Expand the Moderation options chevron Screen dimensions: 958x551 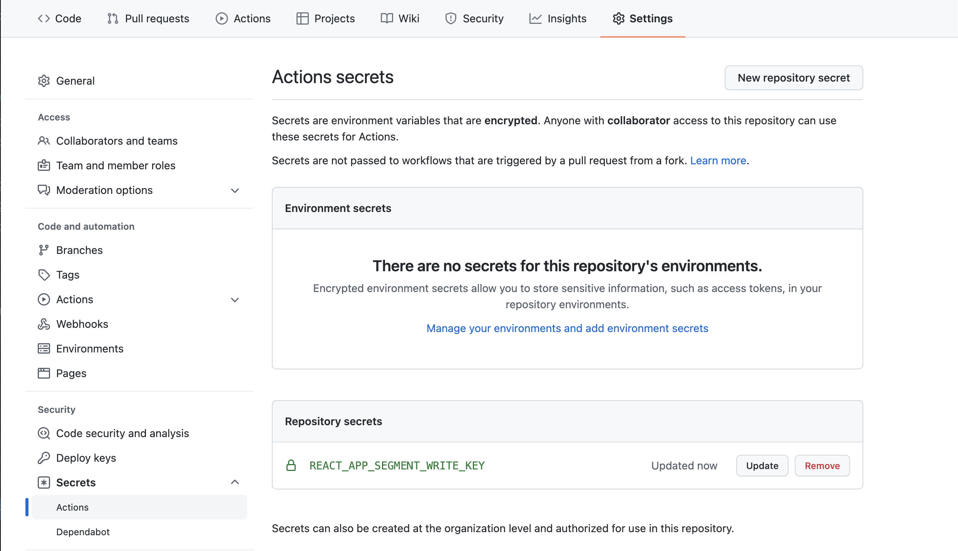click(x=235, y=190)
